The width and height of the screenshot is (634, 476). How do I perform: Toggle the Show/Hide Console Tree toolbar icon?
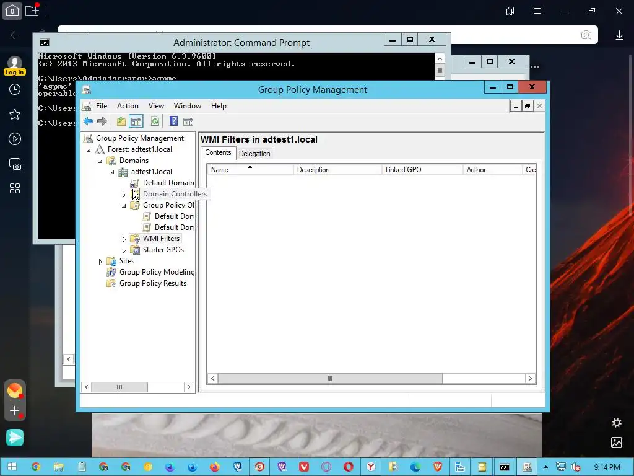tap(136, 121)
